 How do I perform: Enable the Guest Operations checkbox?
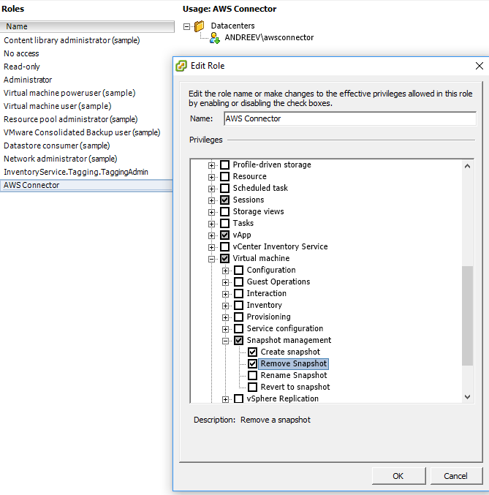click(239, 281)
